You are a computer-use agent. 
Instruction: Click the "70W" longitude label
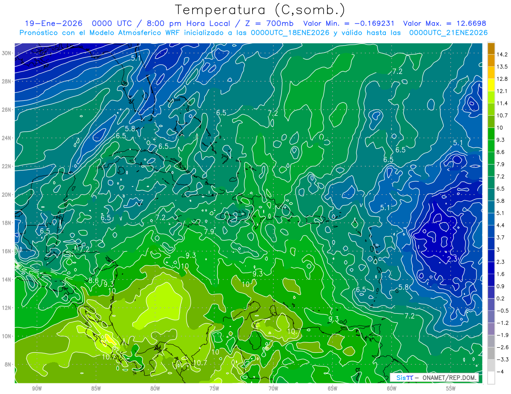273,388
